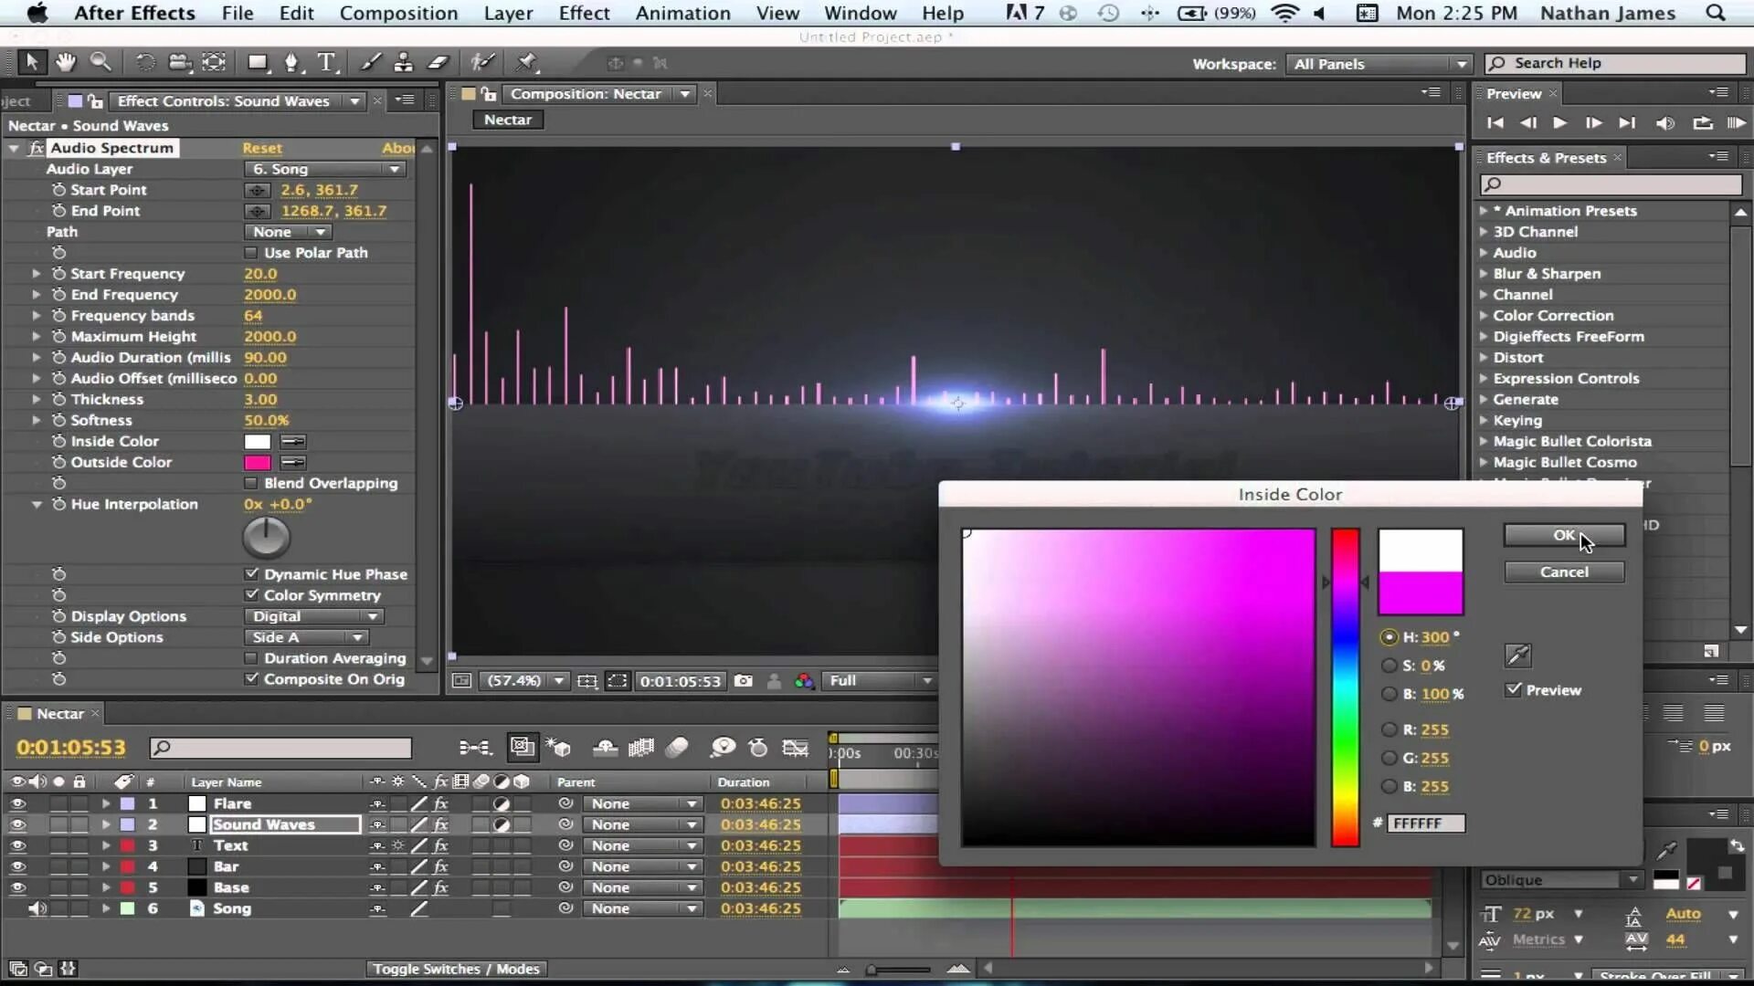Viewport: 1754px width, 986px height.
Task: Click the pink Outside Color swatch
Action: pyautogui.click(x=258, y=463)
